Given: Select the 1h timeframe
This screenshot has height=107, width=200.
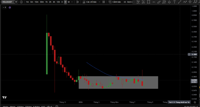Looking at the screenshot, I should tap(47, 2).
